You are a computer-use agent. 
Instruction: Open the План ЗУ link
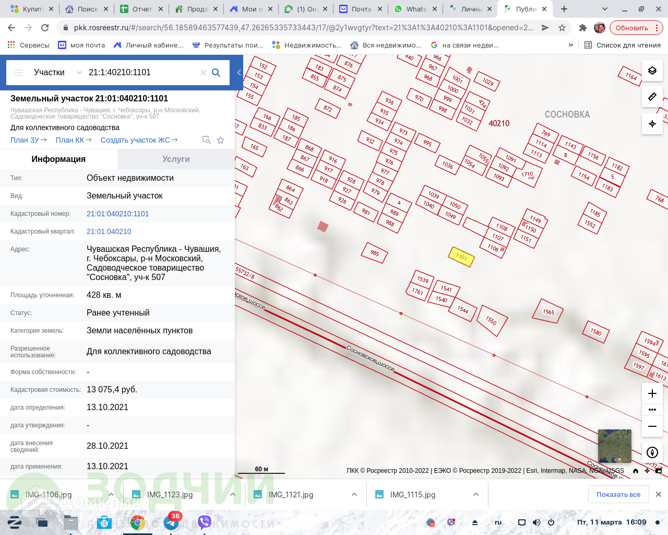(28, 140)
